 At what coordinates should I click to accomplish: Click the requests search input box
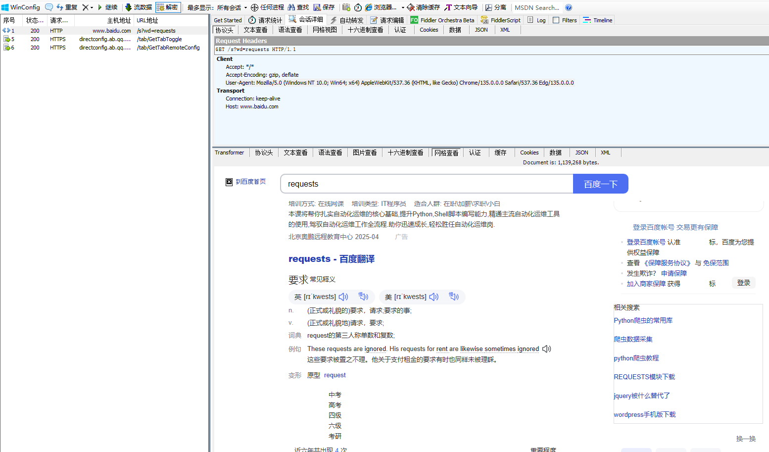[427, 184]
